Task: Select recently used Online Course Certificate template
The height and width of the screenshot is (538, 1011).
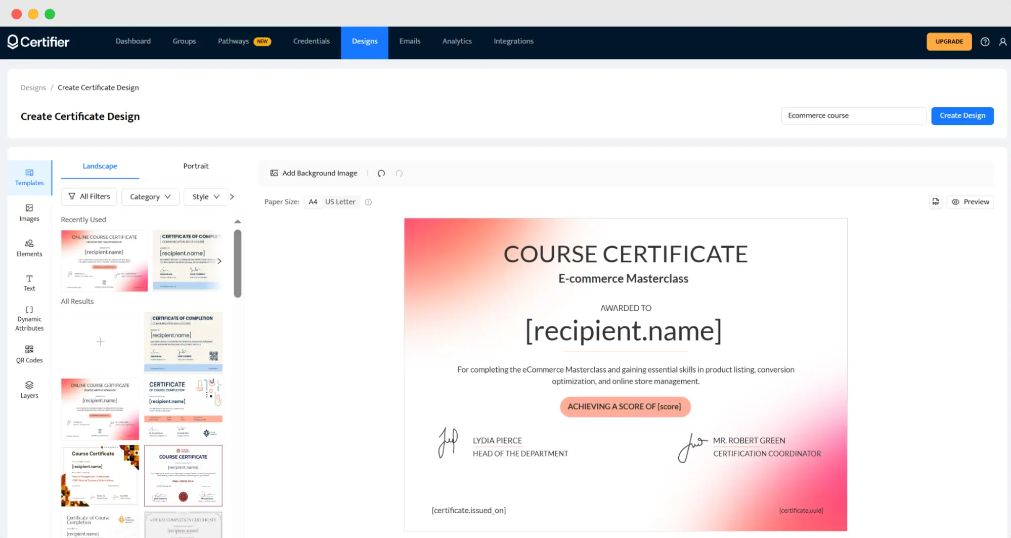Action: (x=104, y=261)
